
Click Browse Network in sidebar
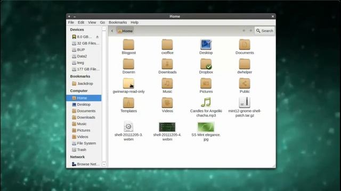click(85, 164)
